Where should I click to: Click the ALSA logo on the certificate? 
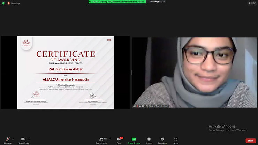pos(26,43)
